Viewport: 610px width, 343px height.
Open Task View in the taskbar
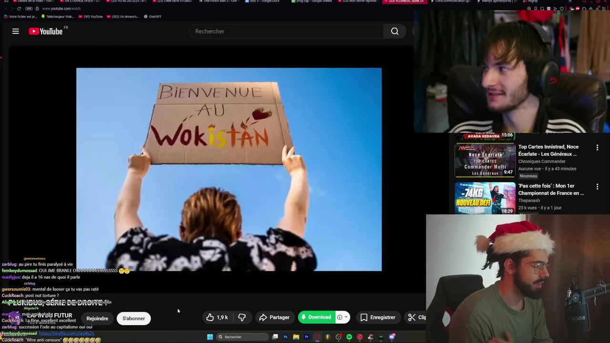(275, 337)
